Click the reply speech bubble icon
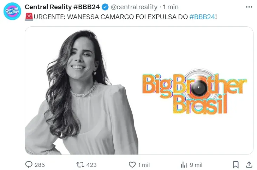The width and height of the screenshot is (257, 170). tap(29, 164)
